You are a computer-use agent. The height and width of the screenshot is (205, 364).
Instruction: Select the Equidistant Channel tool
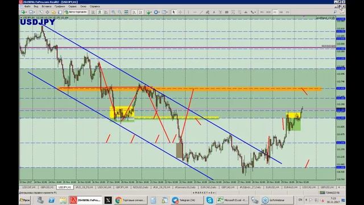pyautogui.click(x=208, y=12)
